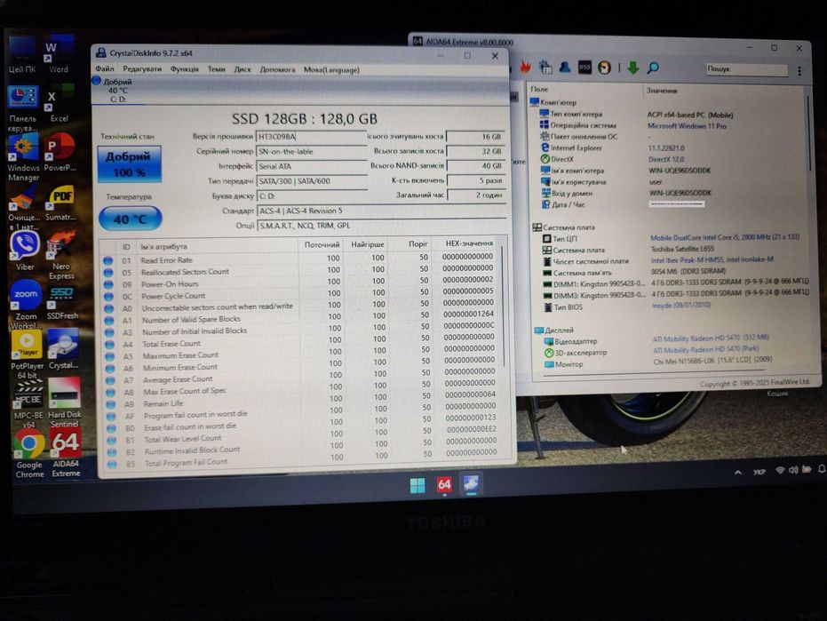Open the Nero Express desktop icon
This screenshot has height=621, width=827.
pos(61,255)
